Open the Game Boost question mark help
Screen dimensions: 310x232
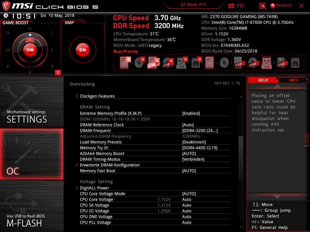(58, 73)
